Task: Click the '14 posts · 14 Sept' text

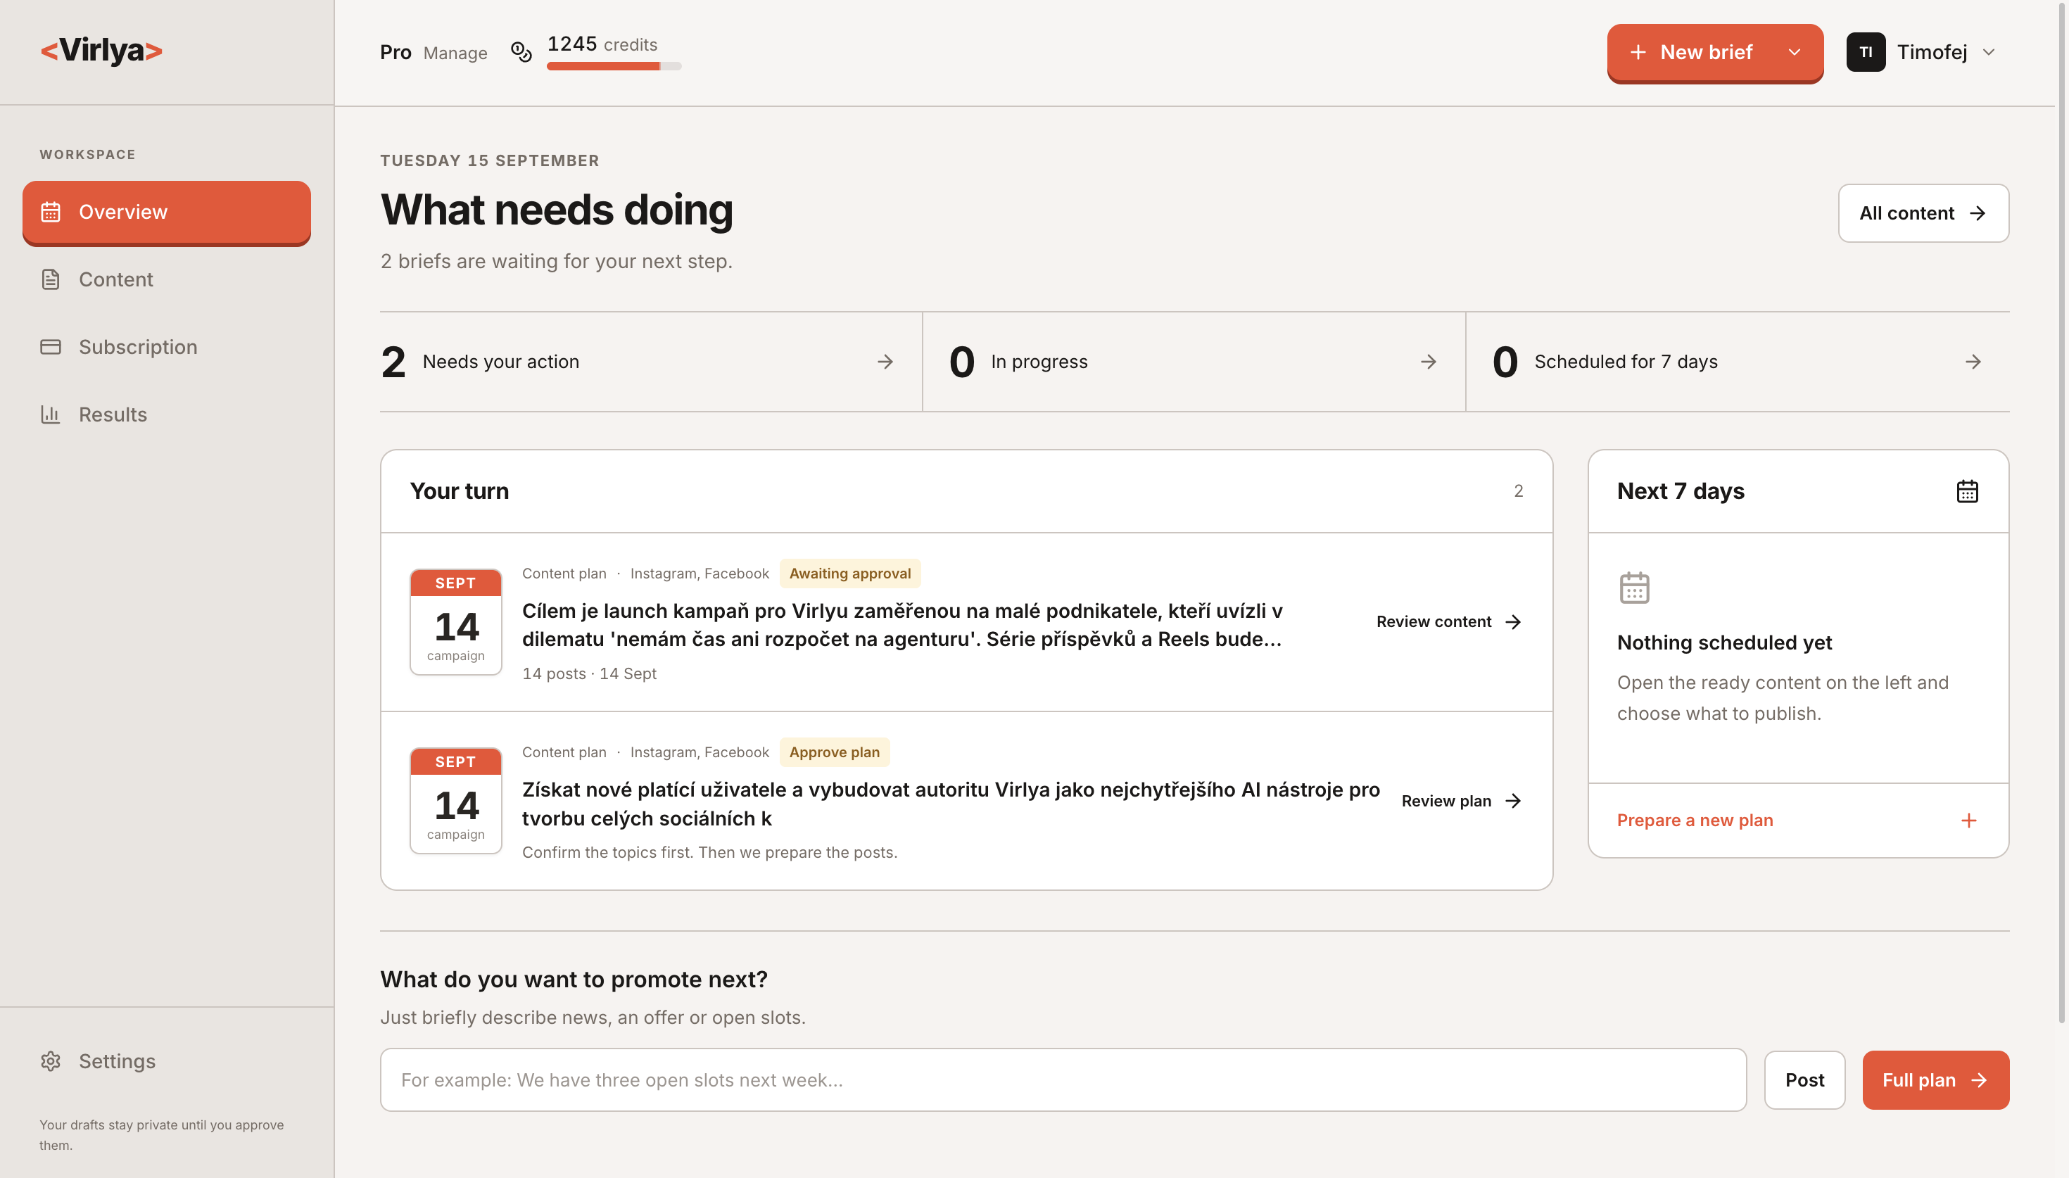Action: click(x=589, y=674)
